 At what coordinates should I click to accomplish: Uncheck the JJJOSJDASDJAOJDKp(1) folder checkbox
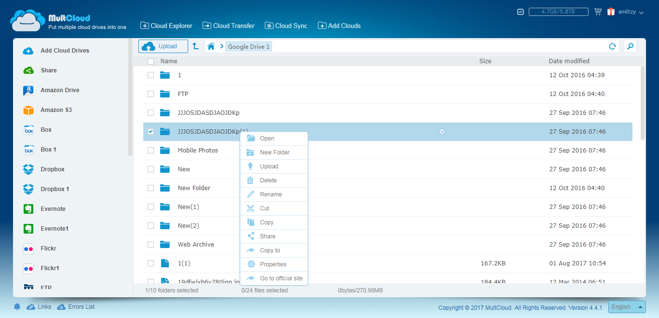151,132
